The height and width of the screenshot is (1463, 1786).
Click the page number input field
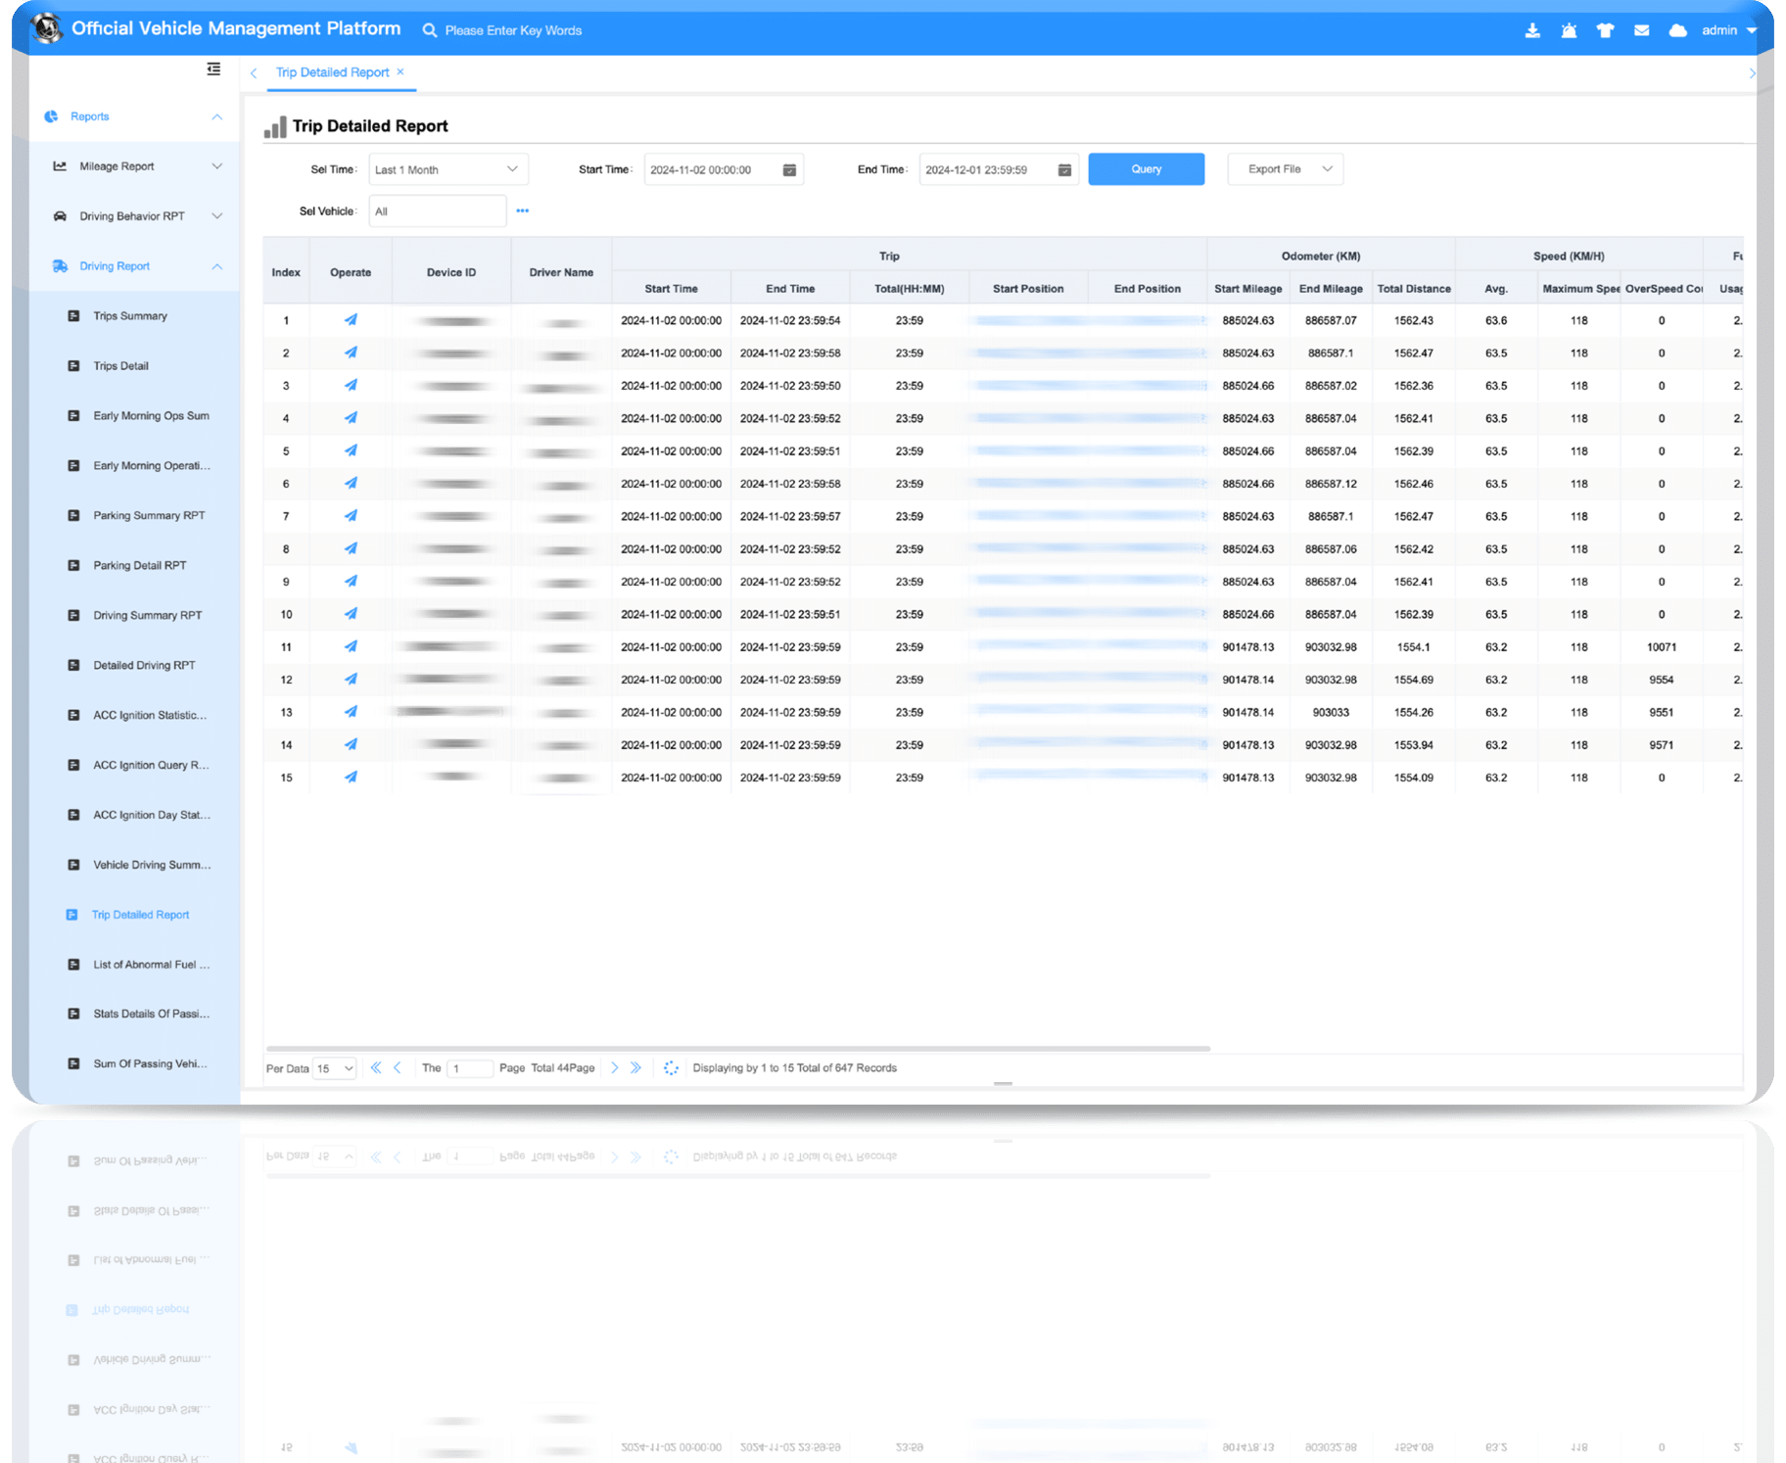(470, 1068)
